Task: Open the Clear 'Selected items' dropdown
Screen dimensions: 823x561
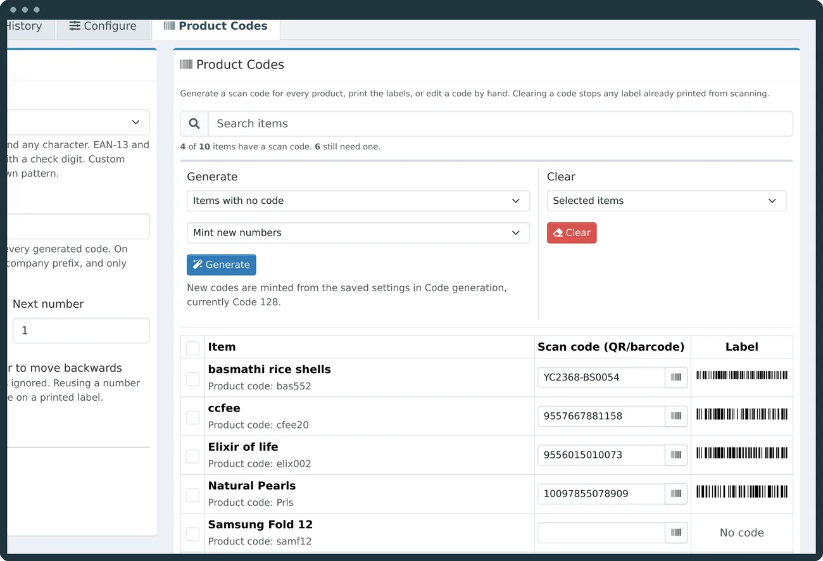Action: [667, 201]
